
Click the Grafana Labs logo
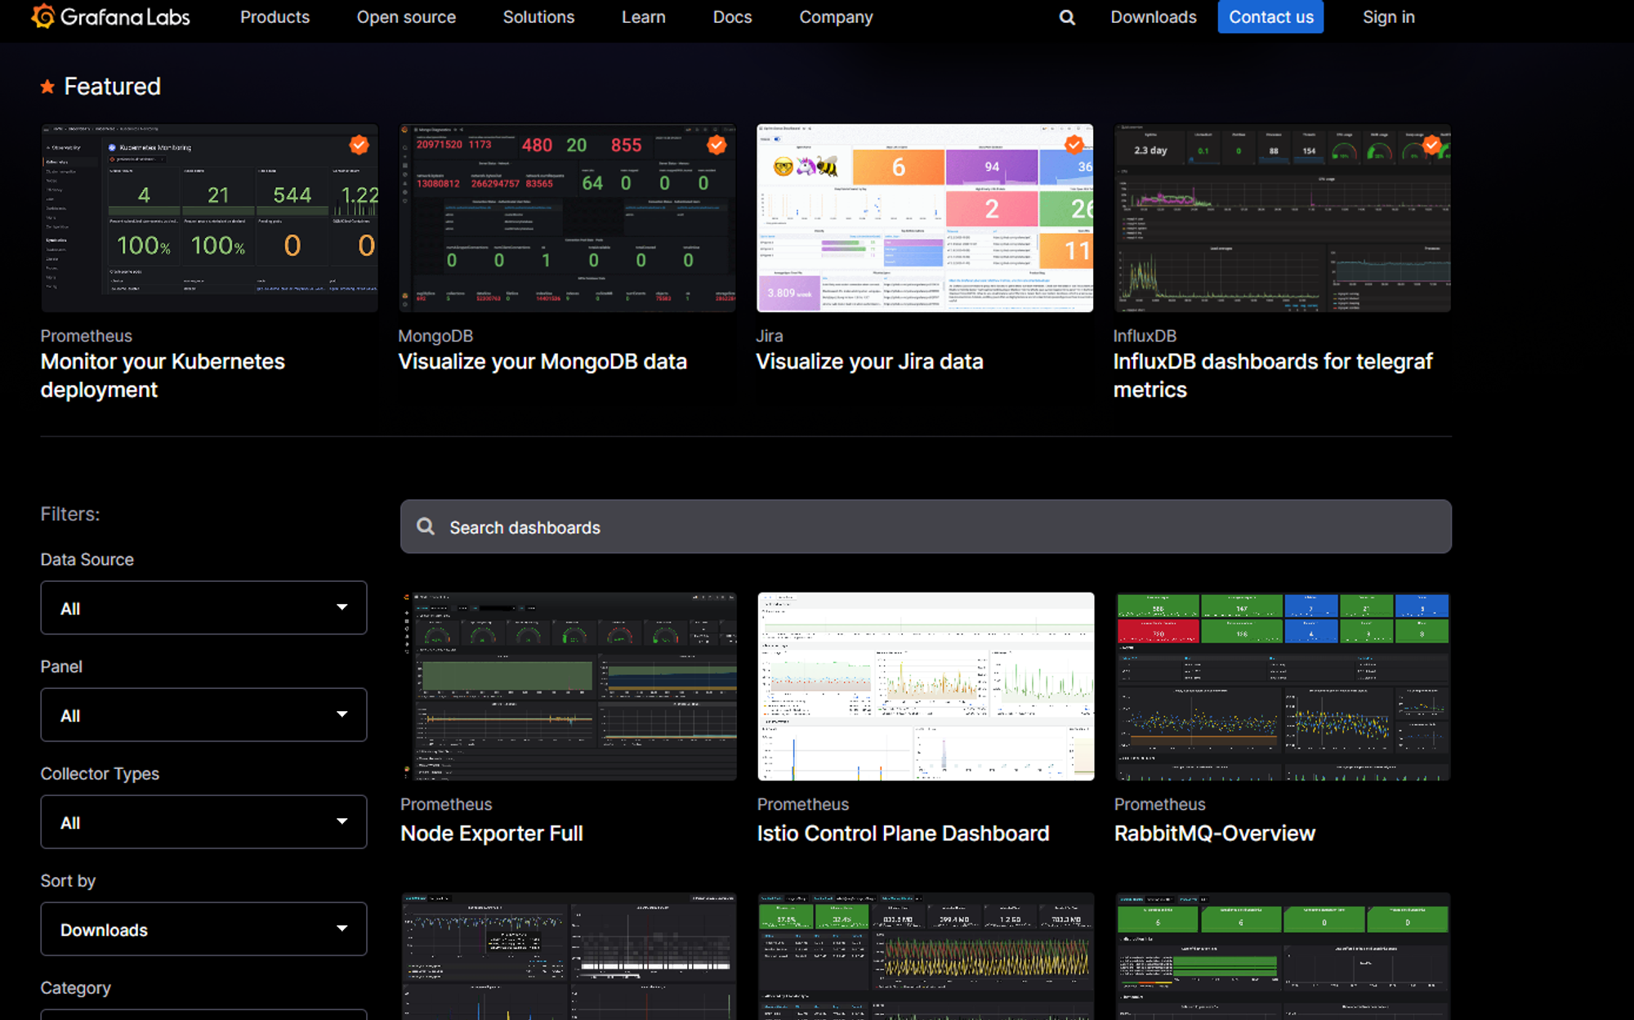pos(110,17)
